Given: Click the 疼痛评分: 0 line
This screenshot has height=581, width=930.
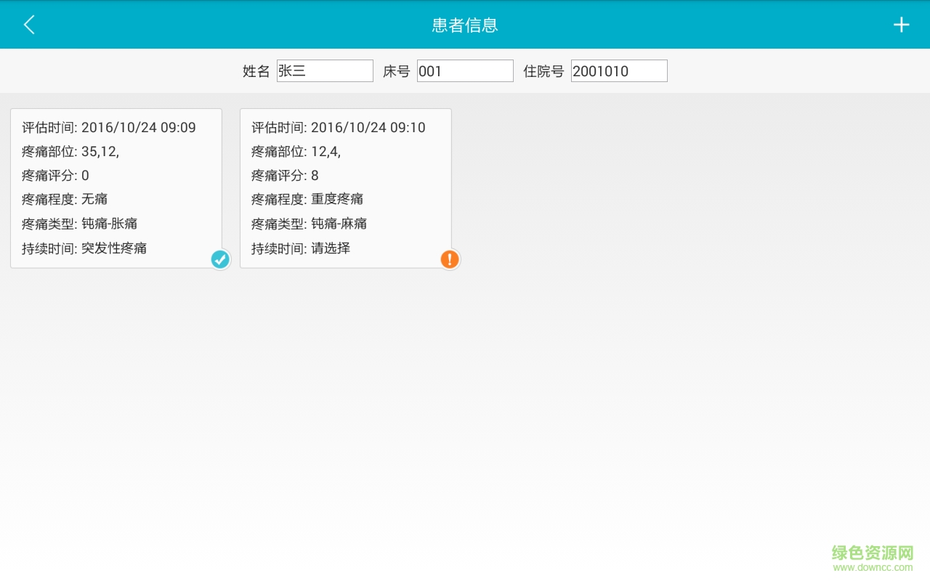Looking at the screenshot, I should tap(55, 176).
